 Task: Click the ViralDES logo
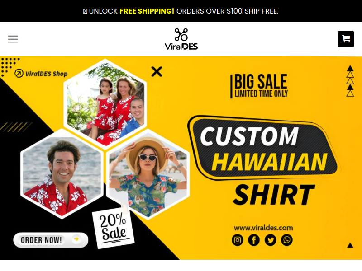181,39
